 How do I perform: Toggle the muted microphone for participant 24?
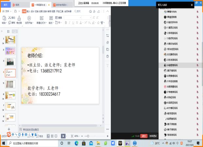(197, 65)
